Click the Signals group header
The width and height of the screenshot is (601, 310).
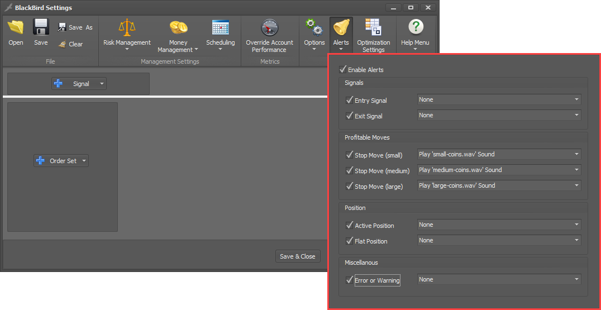(354, 83)
